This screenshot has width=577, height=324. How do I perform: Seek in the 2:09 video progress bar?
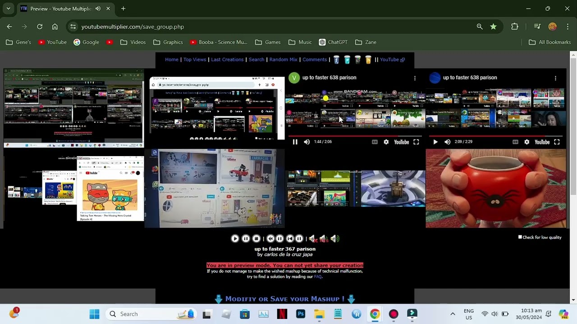coord(496,135)
